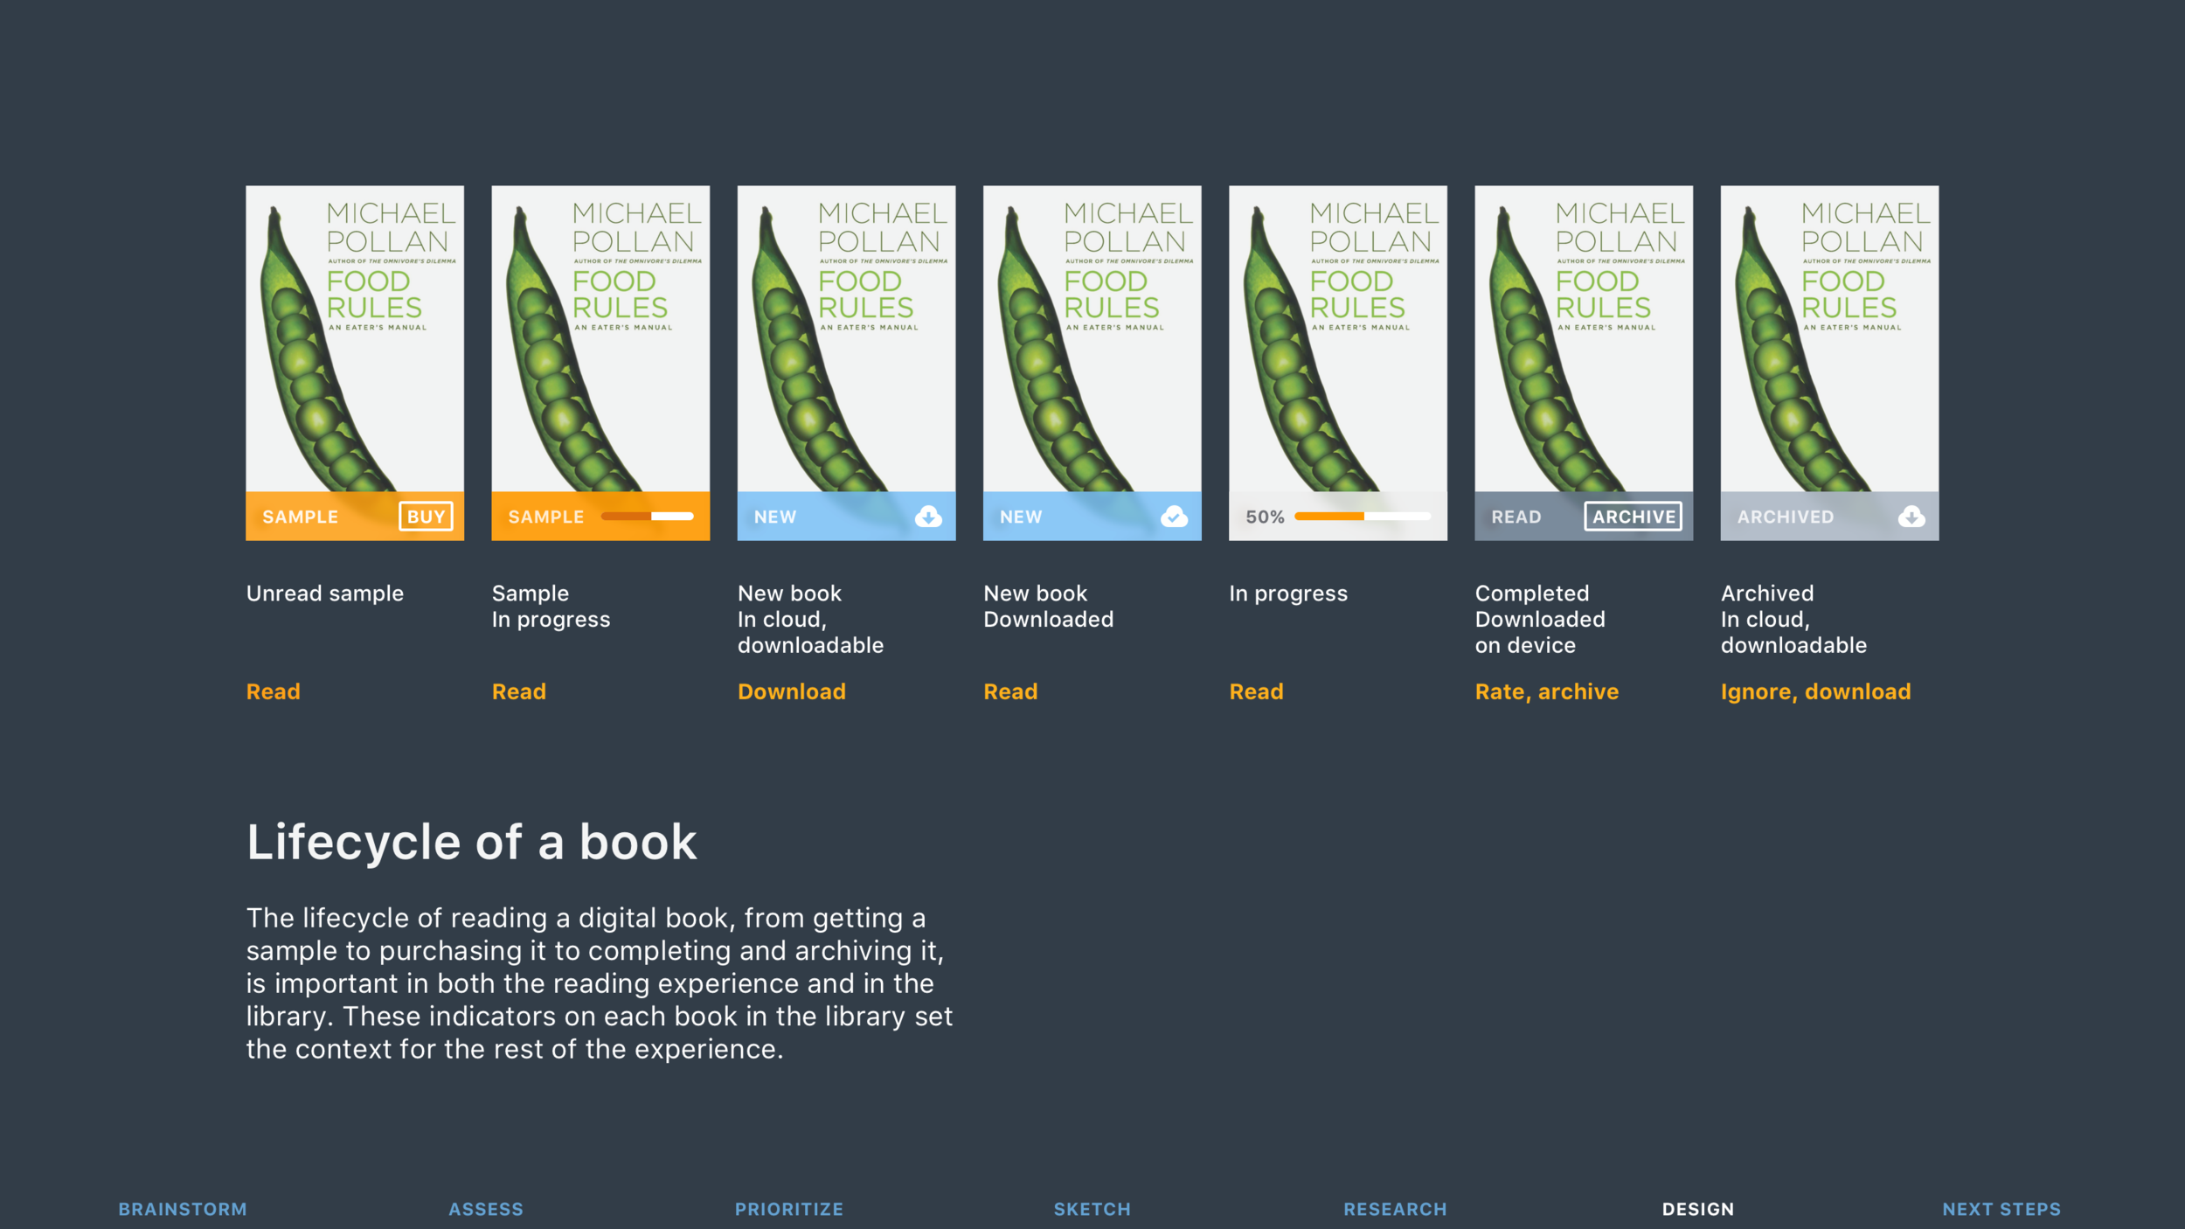
Task: Open the BRAINSTORM section
Action: coord(182,1209)
